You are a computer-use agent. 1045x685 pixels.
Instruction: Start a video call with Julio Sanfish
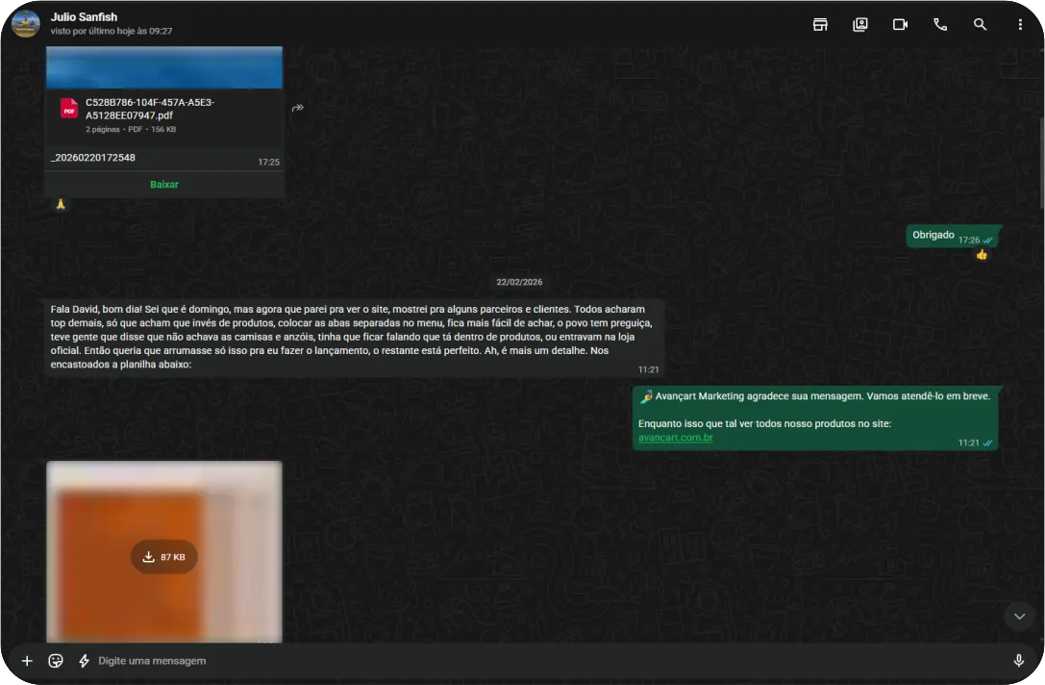pyautogui.click(x=901, y=25)
